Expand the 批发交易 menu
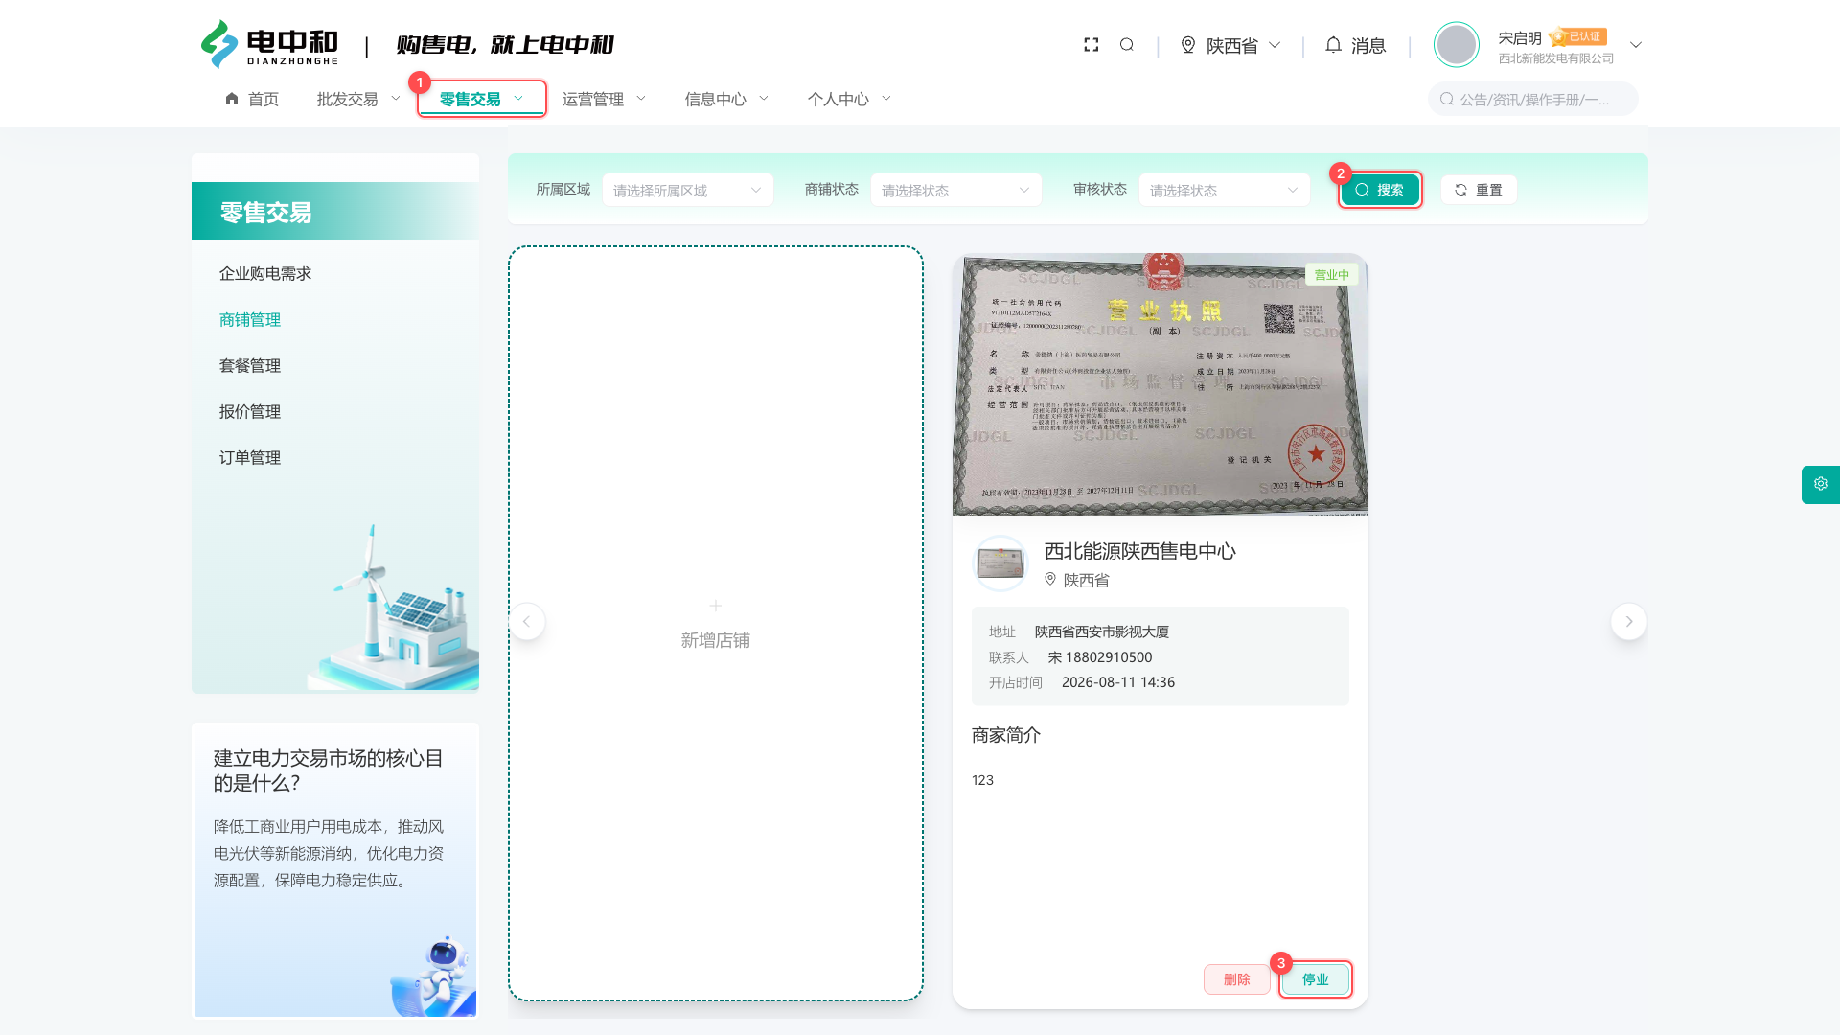This screenshot has height=1035, width=1840. (x=358, y=99)
